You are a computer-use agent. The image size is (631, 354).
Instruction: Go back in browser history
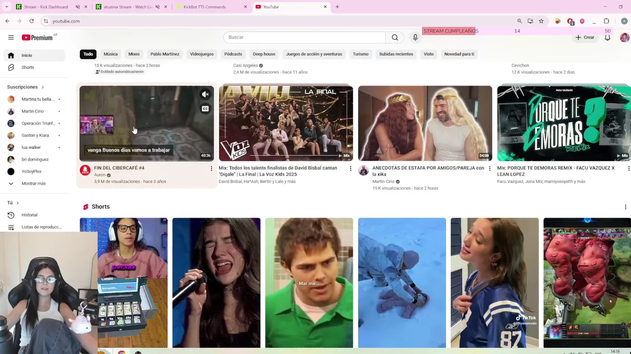(x=7, y=21)
